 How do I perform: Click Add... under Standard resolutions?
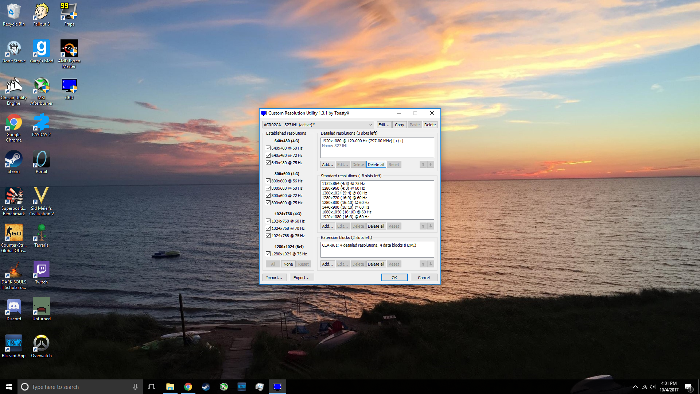click(x=327, y=226)
